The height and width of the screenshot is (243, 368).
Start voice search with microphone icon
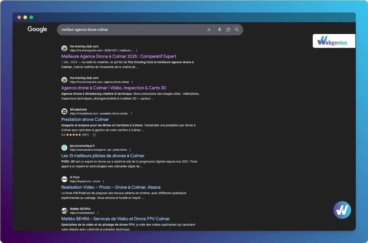point(220,30)
